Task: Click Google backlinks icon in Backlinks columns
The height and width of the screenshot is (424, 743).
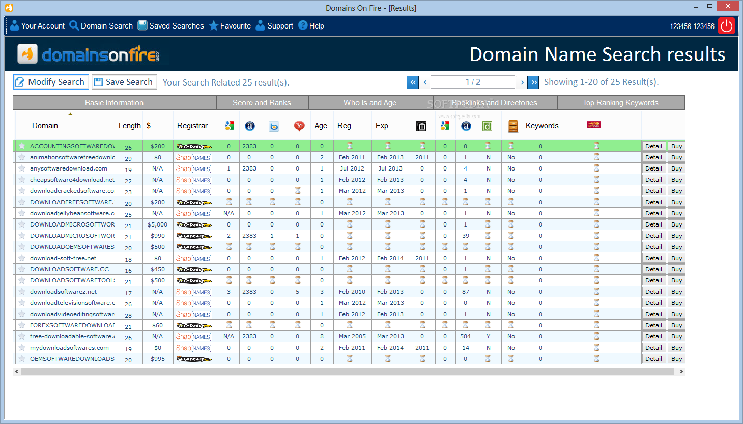Action: click(x=445, y=126)
